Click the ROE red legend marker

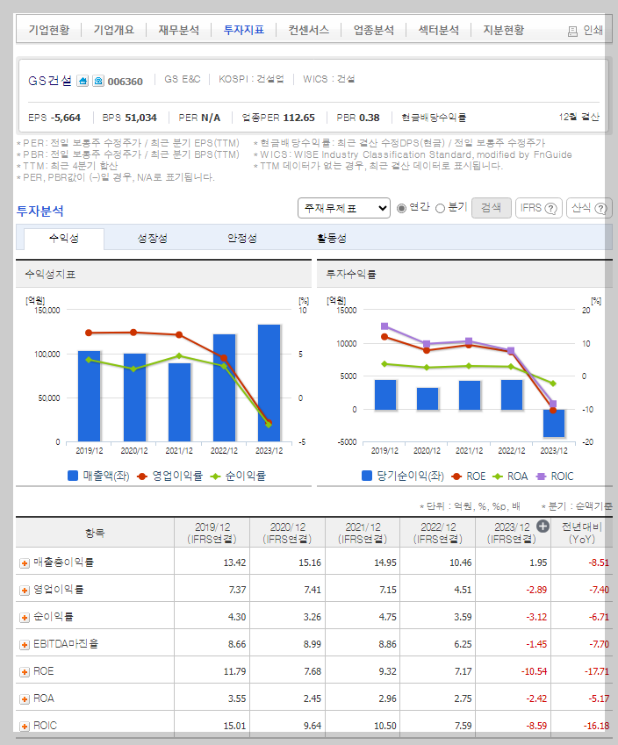tap(456, 476)
